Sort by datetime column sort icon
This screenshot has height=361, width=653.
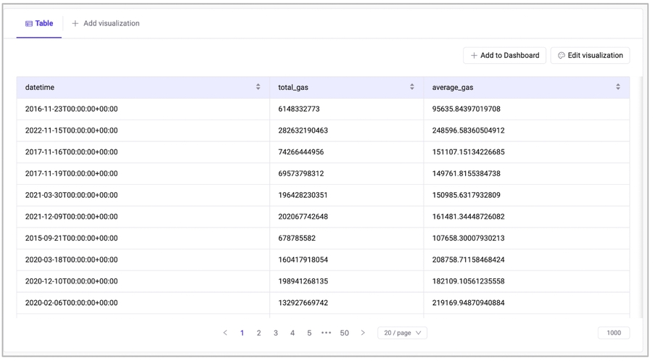tap(258, 87)
